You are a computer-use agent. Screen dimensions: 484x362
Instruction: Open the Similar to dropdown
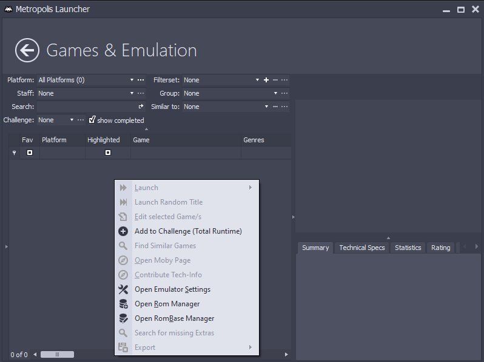point(266,107)
